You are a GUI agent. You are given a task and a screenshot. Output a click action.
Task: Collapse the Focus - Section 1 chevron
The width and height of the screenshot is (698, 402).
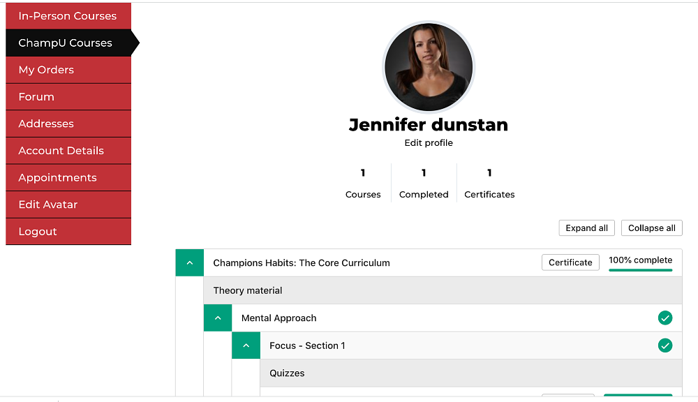[x=246, y=345]
